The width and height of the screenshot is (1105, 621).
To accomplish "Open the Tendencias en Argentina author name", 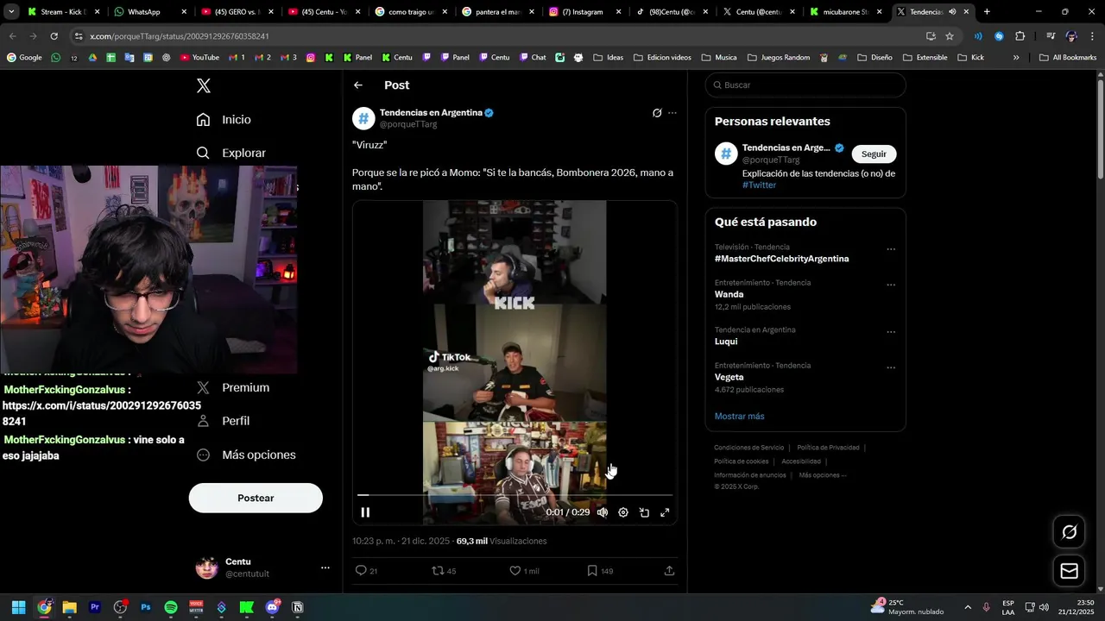I will coord(431,113).
